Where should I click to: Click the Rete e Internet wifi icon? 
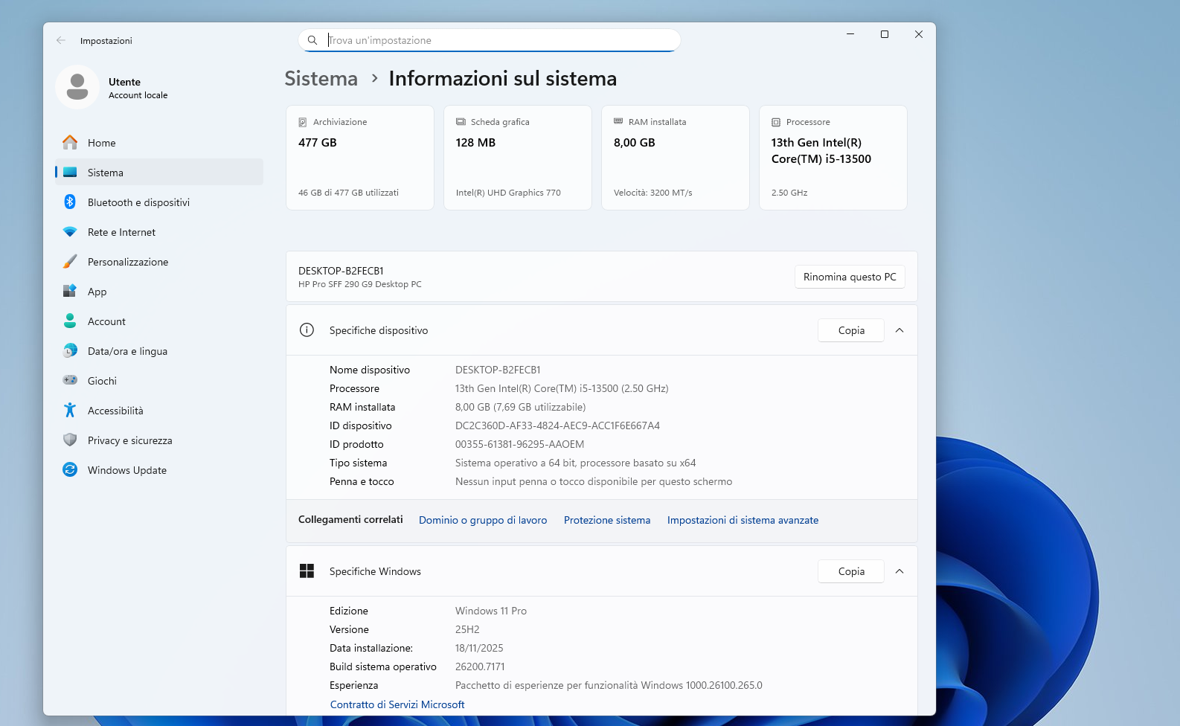(x=70, y=231)
